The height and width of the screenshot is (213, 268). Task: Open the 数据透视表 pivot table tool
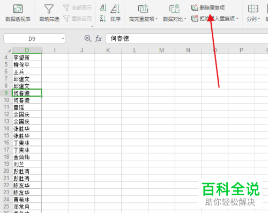[18, 13]
